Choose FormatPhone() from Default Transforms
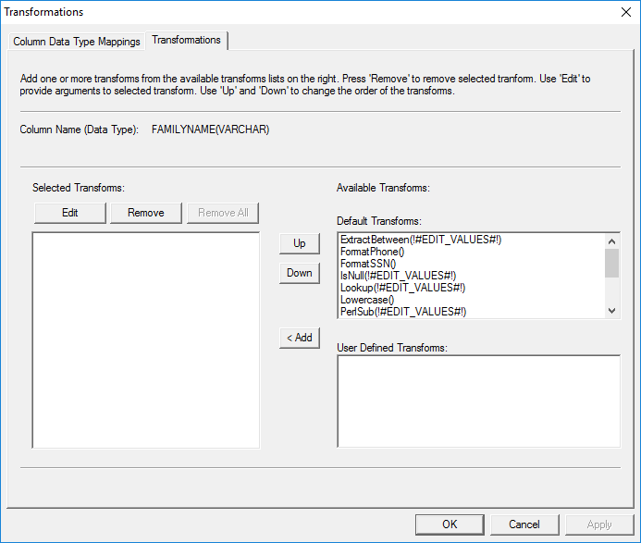This screenshot has height=543, width=641. (373, 252)
